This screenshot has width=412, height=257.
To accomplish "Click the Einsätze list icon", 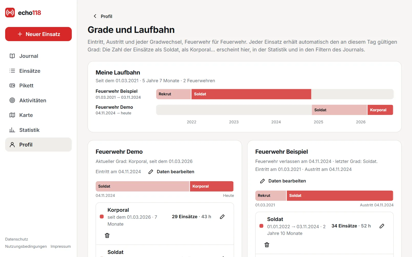I will 12,71.
